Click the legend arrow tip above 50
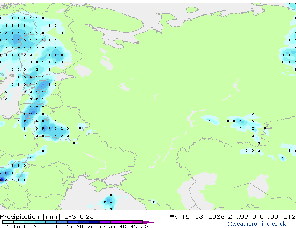Image resolution: width=296 pixels, height=228 pixels. click(x=148, y=222)
